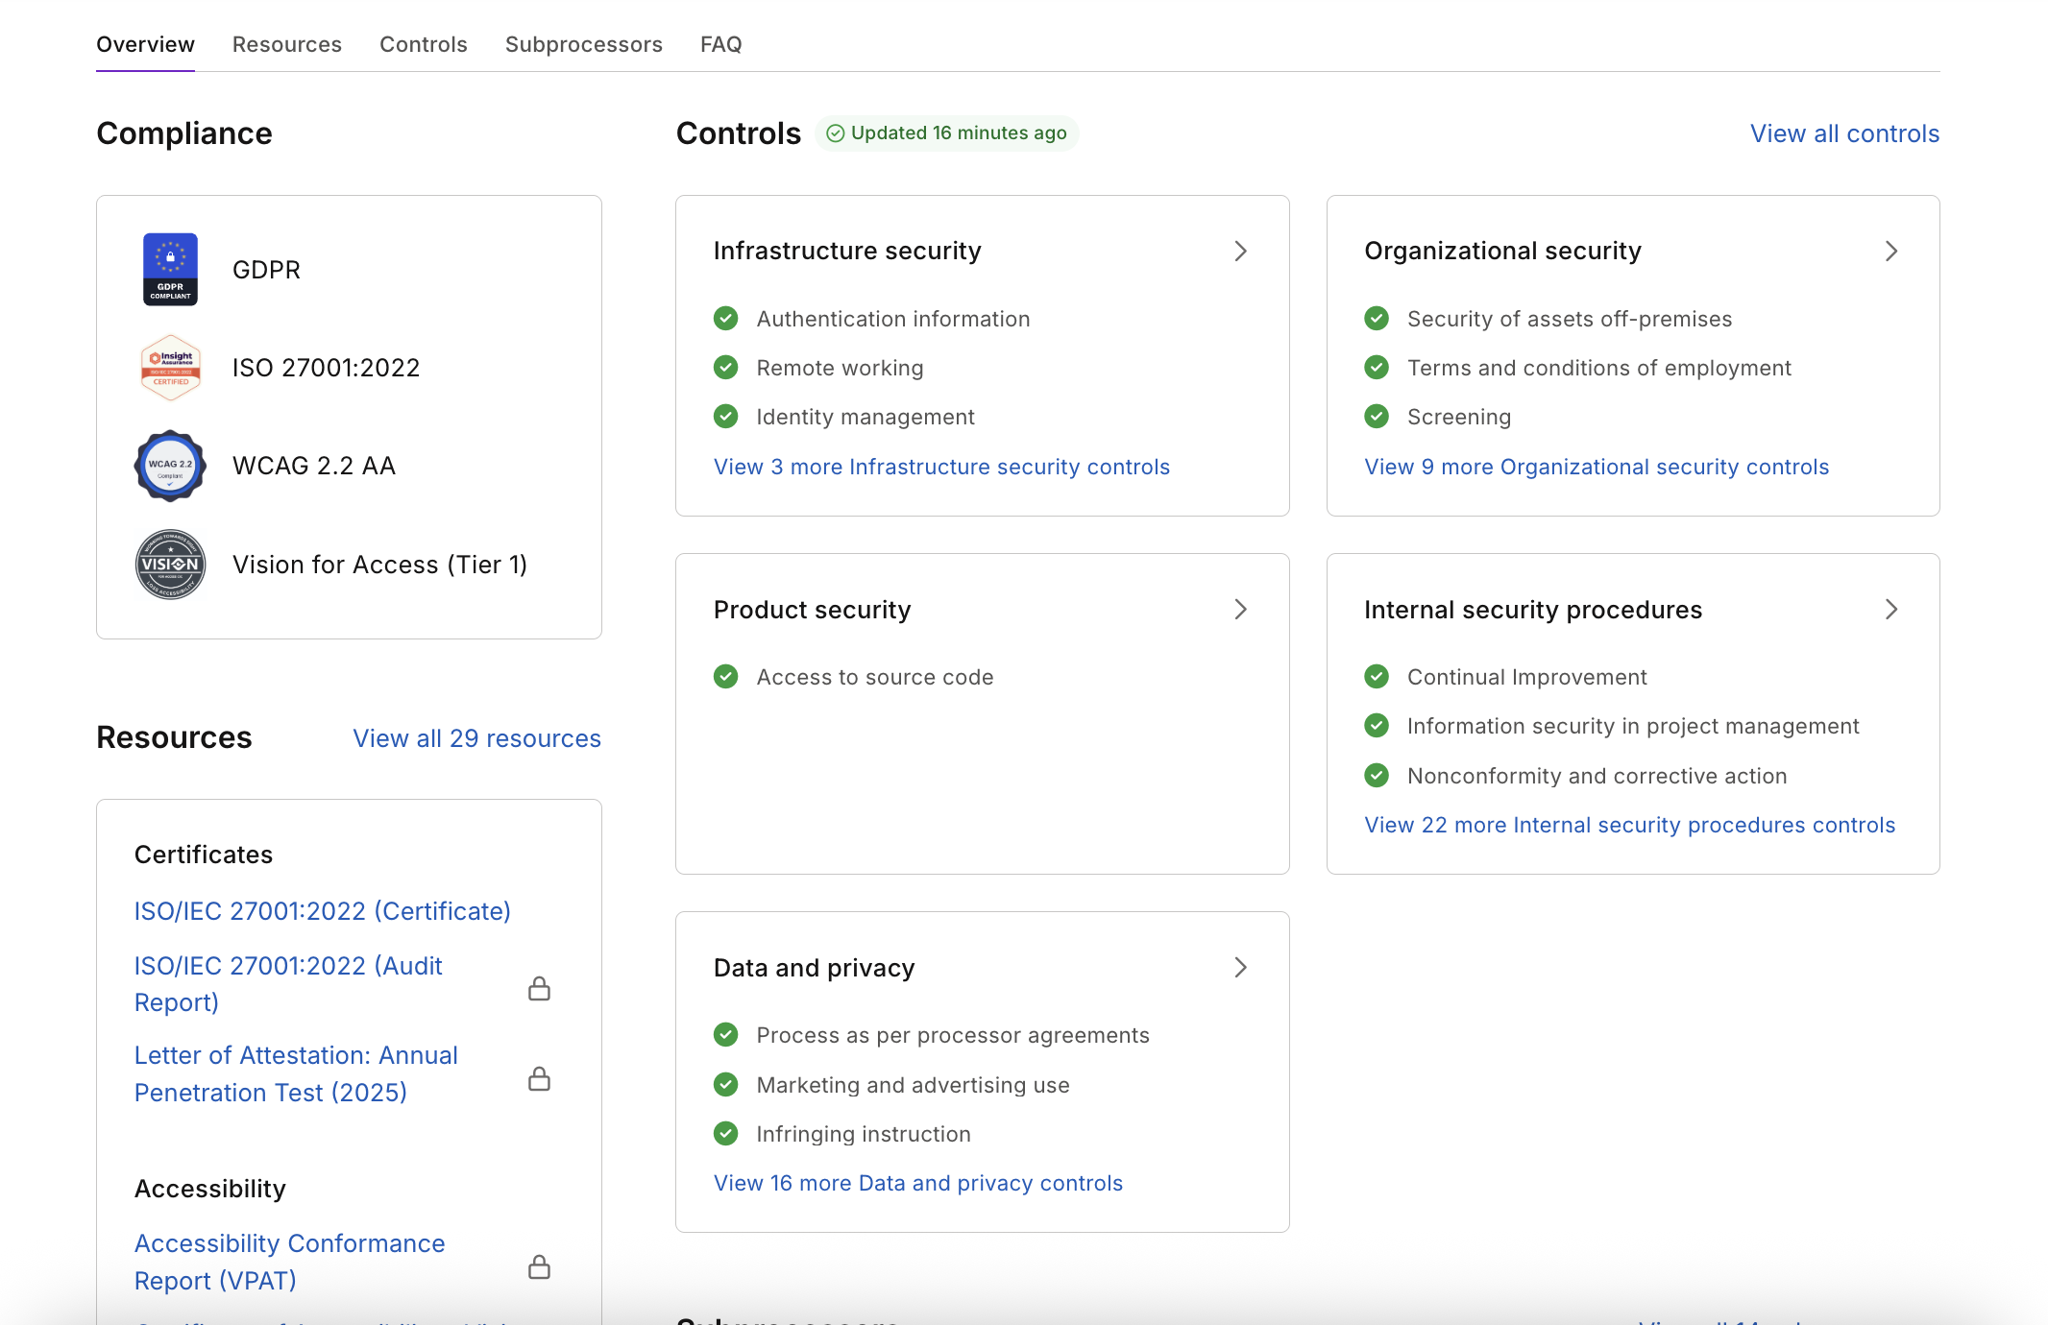Viewport: 2048px width, 1325px height.
Task: Click green check icon beside Access to source code
Action: pos(726,677)
